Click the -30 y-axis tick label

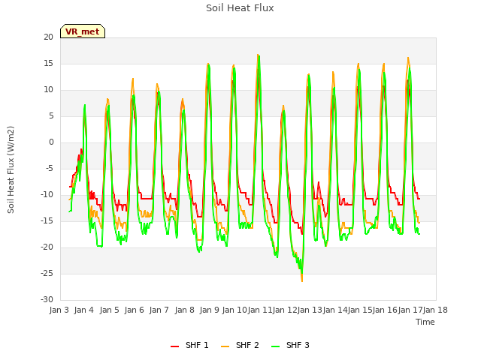[47, 299]
